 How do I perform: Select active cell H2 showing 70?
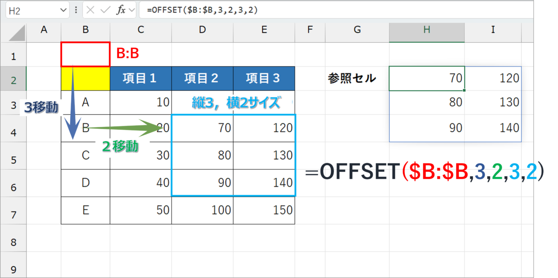point(427,79)
